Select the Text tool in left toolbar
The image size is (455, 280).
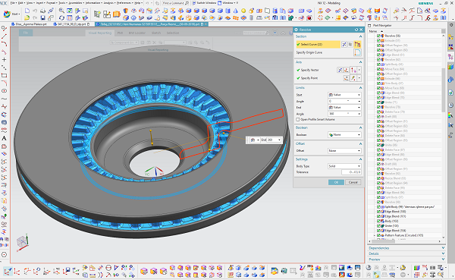click(x=4, y=138)
